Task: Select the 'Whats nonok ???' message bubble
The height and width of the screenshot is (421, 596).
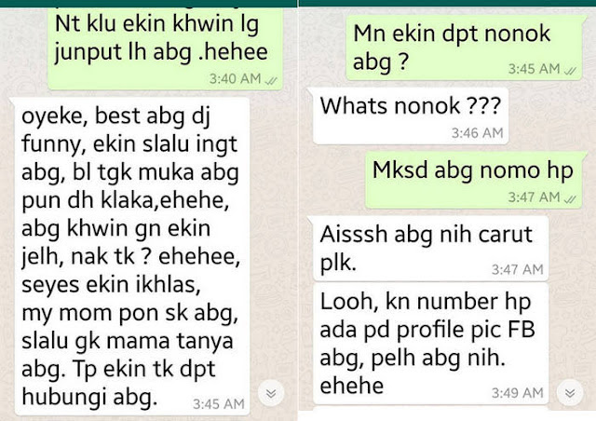Action: point(410,116)
